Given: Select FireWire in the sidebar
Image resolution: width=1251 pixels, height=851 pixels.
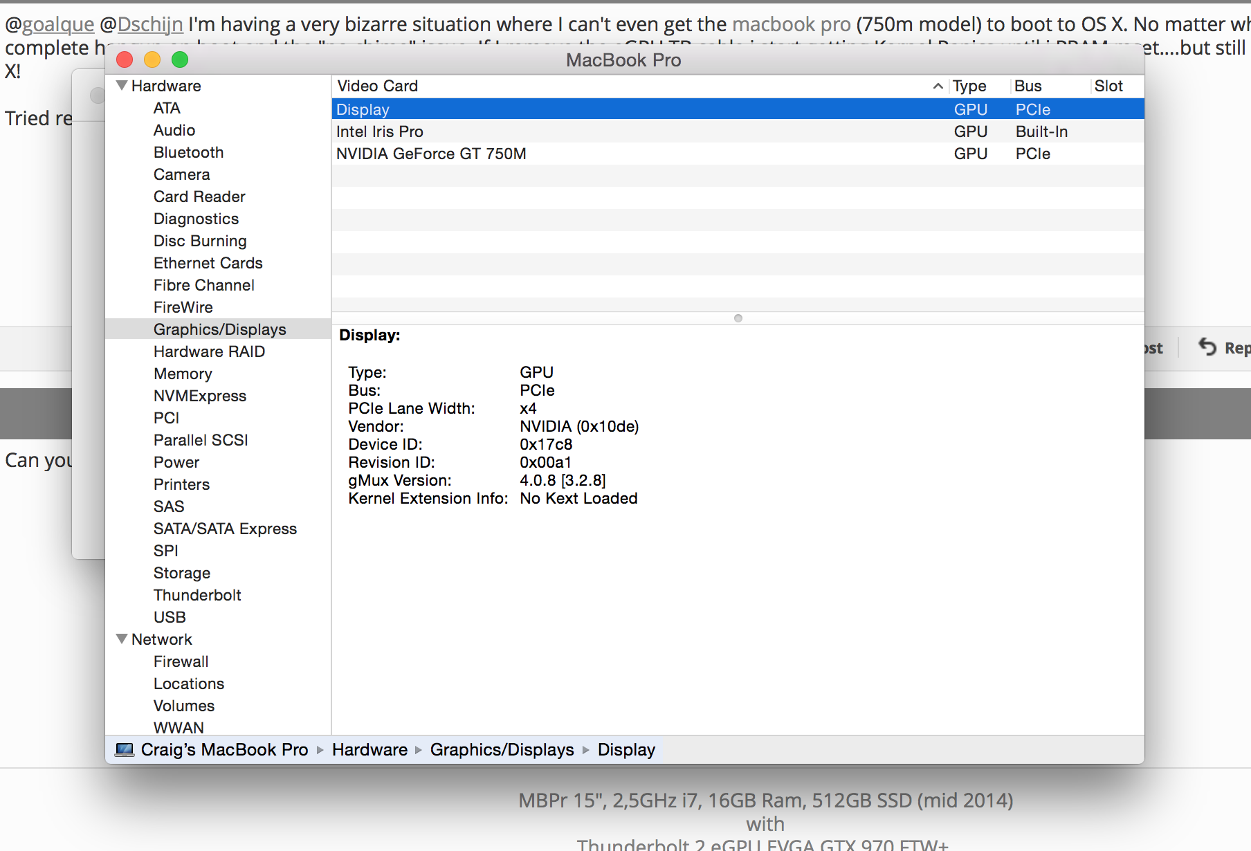Looking at the screenshot, I should coord(183,307).
